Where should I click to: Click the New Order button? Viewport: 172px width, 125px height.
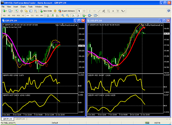point(46,11)
